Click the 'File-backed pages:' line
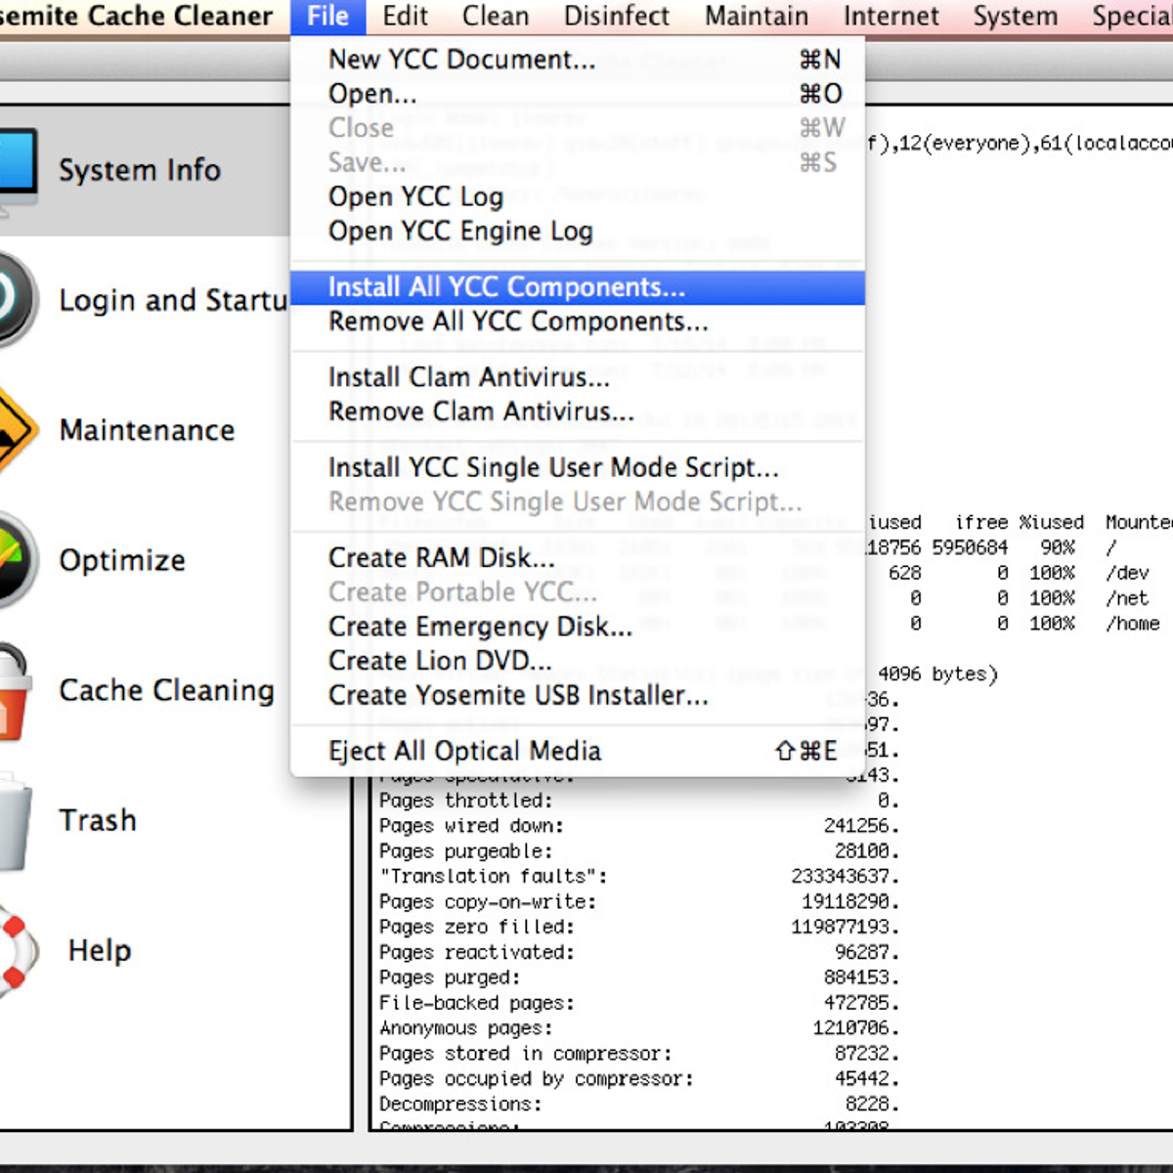Image resolution: width=1173 pixels, height=1173 pixels. coord(639,1003)
